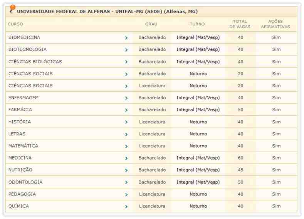The width and height of the screenshot is (304, 219).
Task: Expand the MEDICINA row chevron
Action: 126,158
